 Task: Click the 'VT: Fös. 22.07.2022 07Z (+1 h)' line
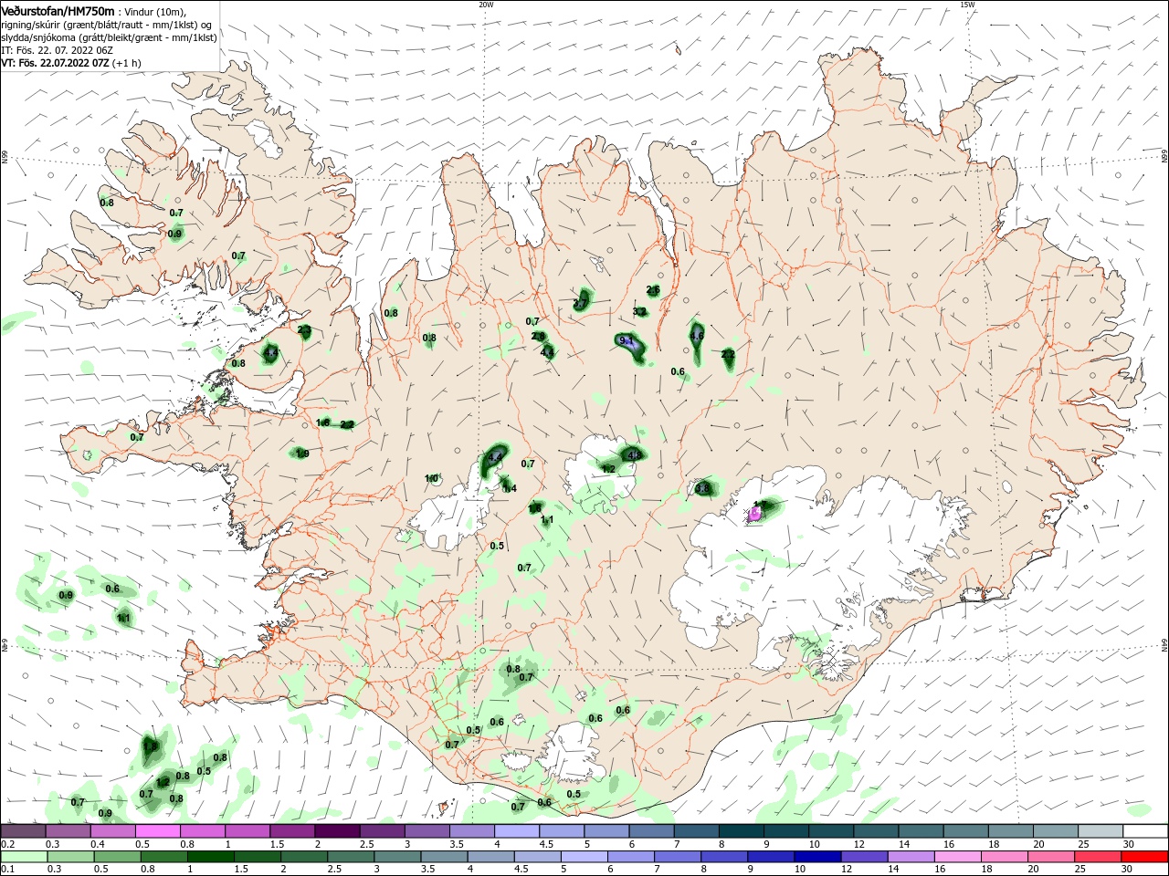tap(71, 63)
